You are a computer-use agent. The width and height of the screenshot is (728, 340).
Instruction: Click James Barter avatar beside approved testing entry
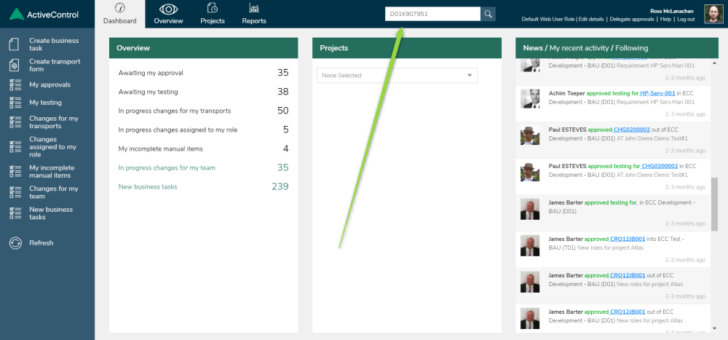tap(530, 208)
